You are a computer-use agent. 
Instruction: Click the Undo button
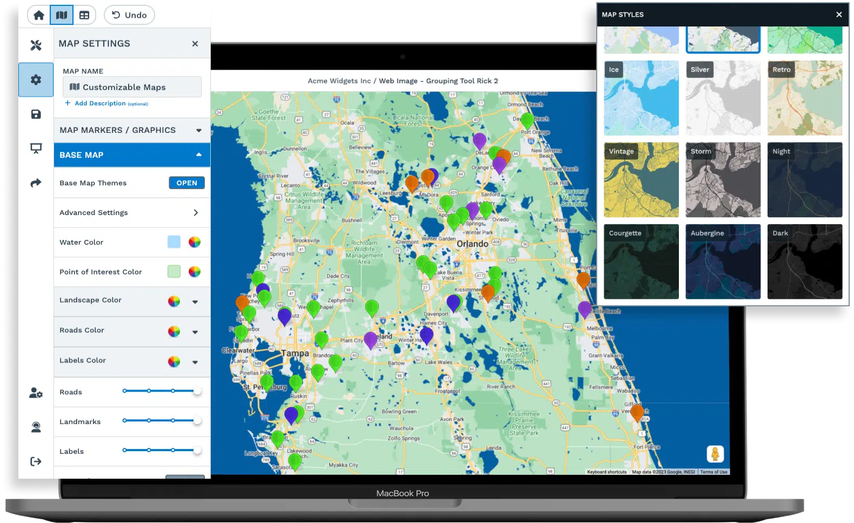129,15
